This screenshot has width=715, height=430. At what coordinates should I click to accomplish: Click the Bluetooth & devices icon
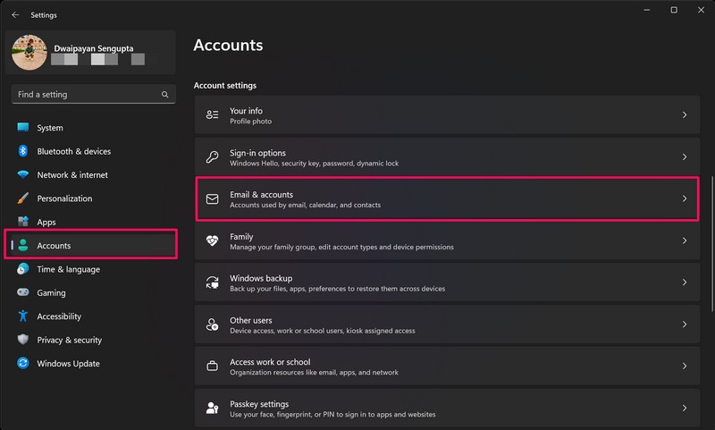tap(22, 151)
